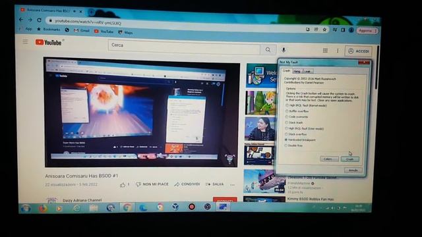Open Windows Media Player from taskbar
Image resolution: width=422 pixels, height=237 pixels.
(x=59, y=208)
